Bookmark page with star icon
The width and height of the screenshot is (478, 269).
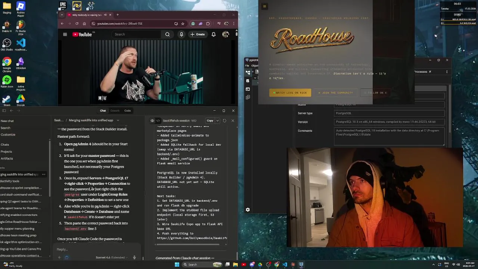(x=183, y=24)
